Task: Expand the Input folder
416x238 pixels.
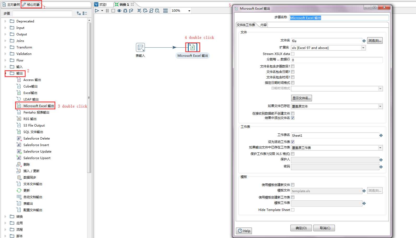Action: [5, 28]
